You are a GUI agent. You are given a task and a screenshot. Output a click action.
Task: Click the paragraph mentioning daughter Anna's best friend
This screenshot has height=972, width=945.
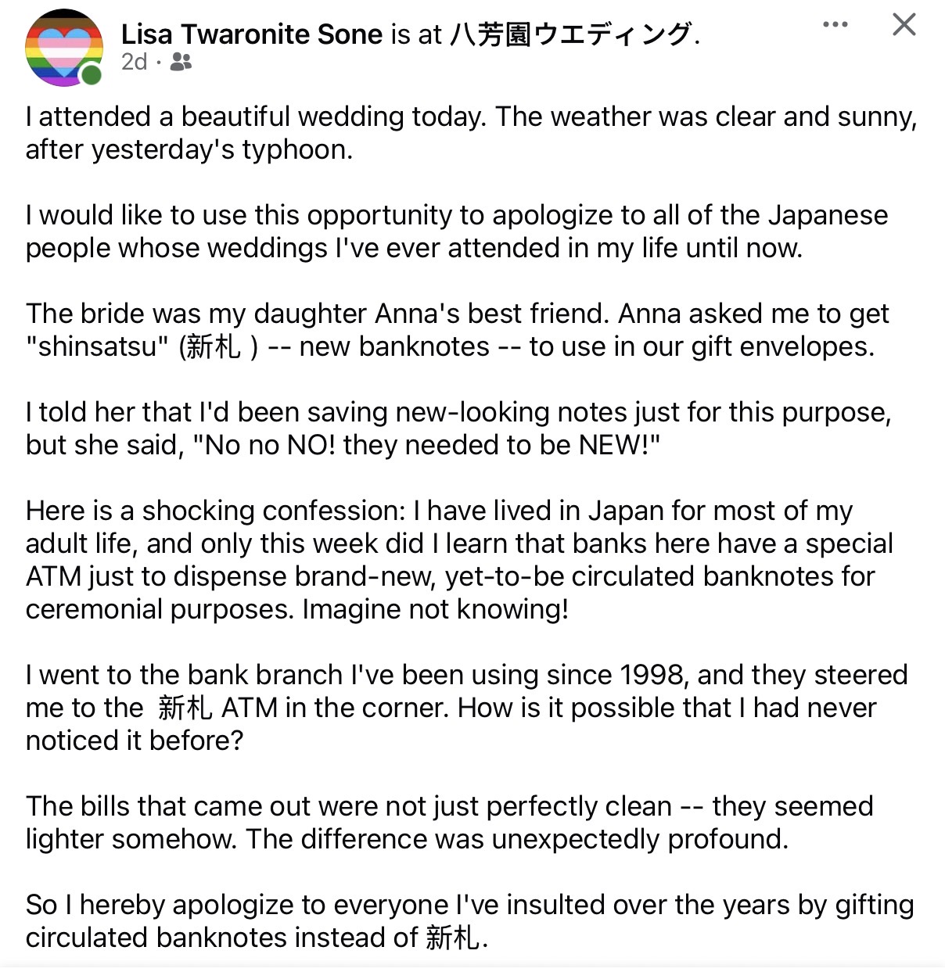tap(458, 330)
